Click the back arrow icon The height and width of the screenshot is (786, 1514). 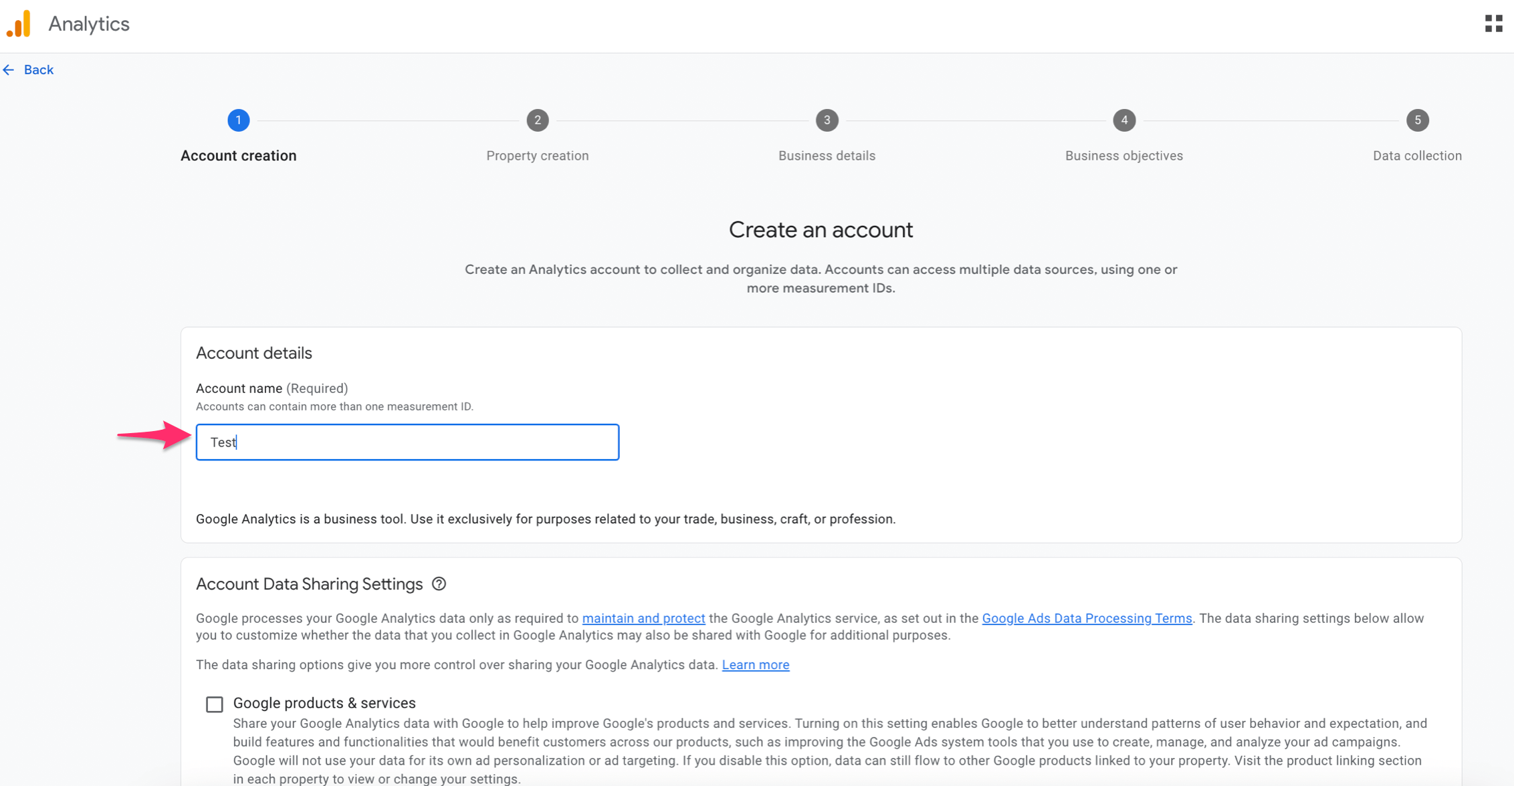[9, 70]
